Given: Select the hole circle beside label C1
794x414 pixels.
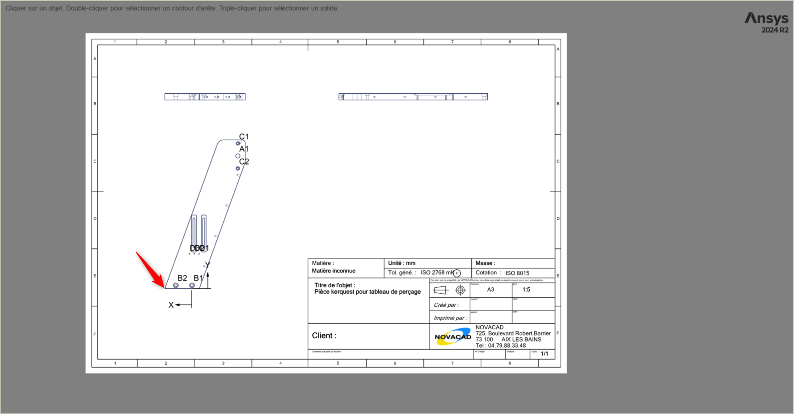Looking at the screenshot, I should coord(238,144).
